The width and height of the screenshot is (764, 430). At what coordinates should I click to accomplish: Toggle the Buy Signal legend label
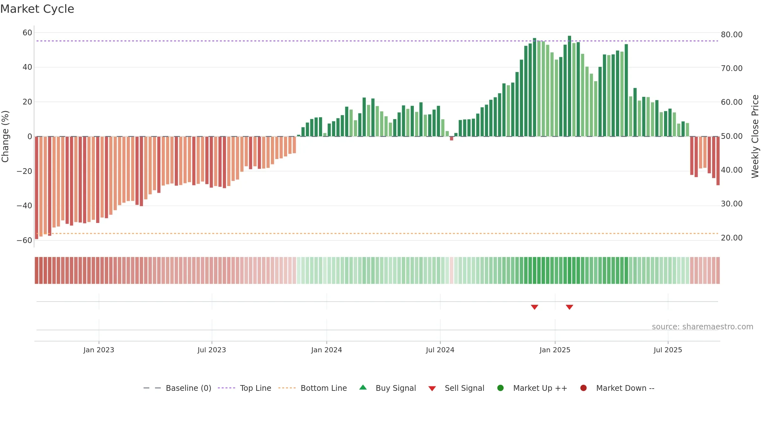point(396,388)
